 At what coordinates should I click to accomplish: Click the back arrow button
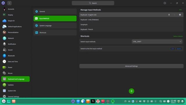click(x=9, y=3)
